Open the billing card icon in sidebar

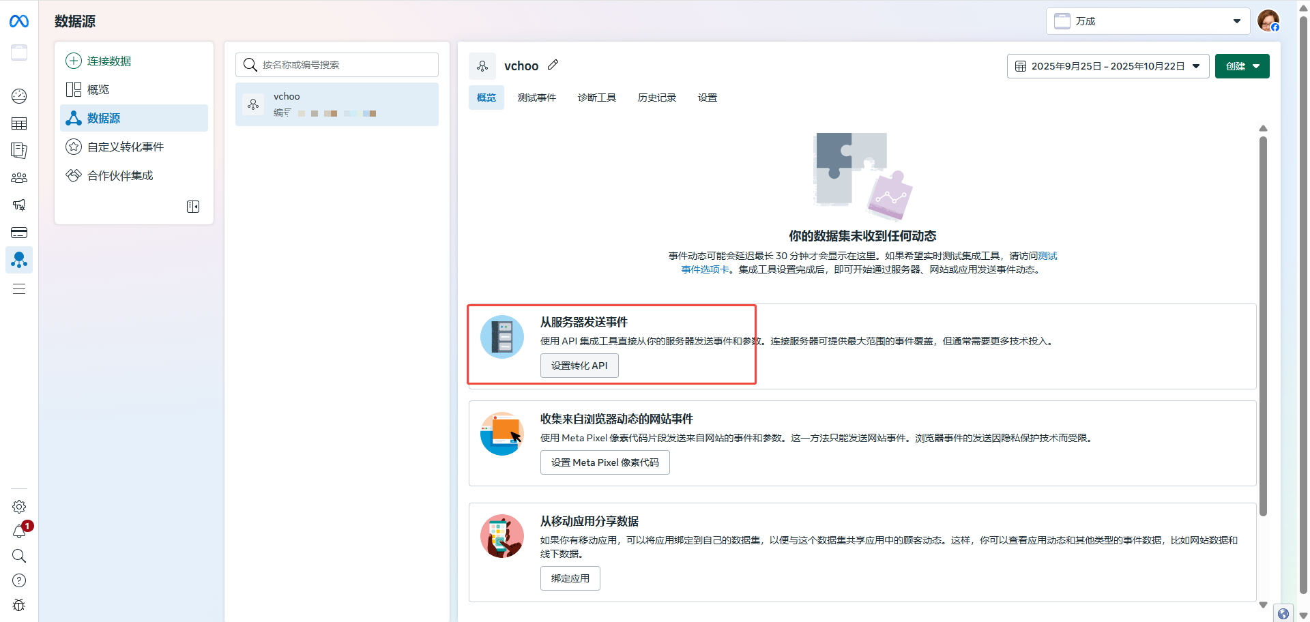tap(19, 233)
